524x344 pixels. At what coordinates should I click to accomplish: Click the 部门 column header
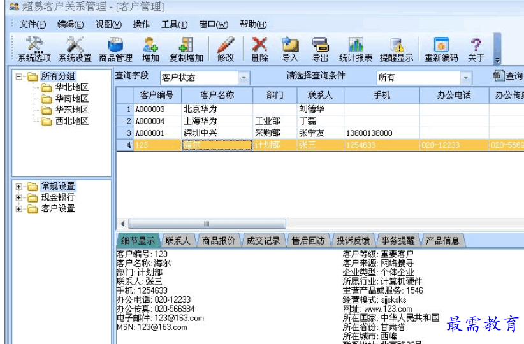[x=275, y=95]
